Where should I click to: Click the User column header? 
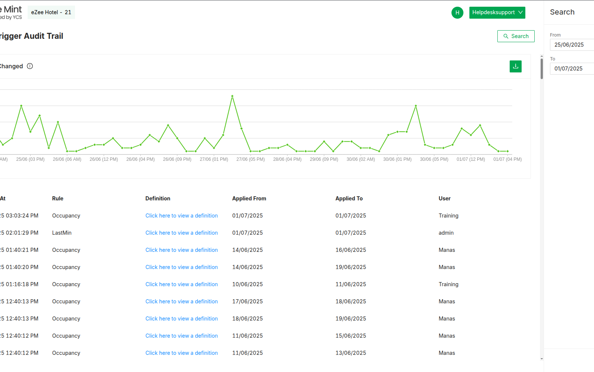444,198
